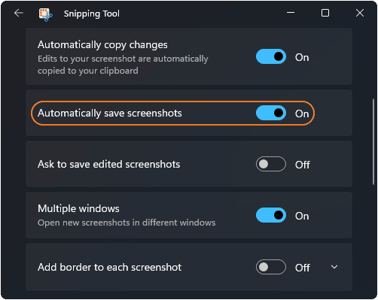Click the 'Multiple windows' heading
The image size is (378, 300).
coord(78,209)
